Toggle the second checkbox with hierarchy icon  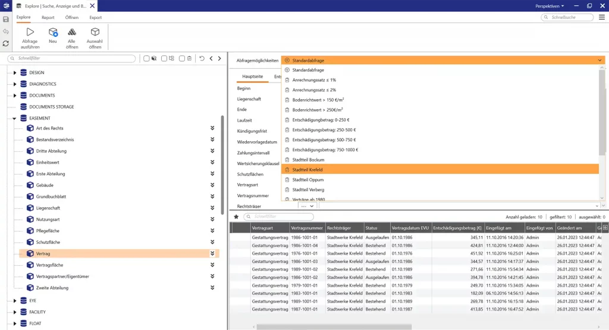coord(164,59)
